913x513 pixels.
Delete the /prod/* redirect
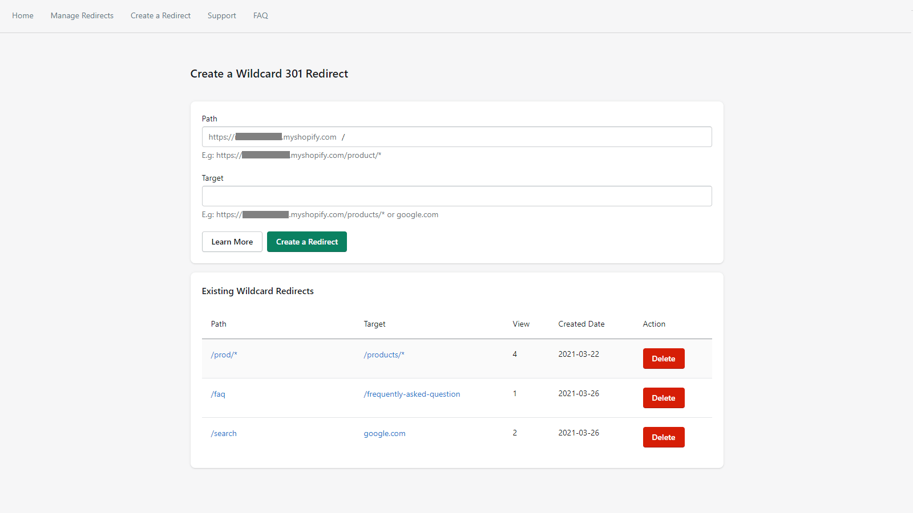click(663, 359)
